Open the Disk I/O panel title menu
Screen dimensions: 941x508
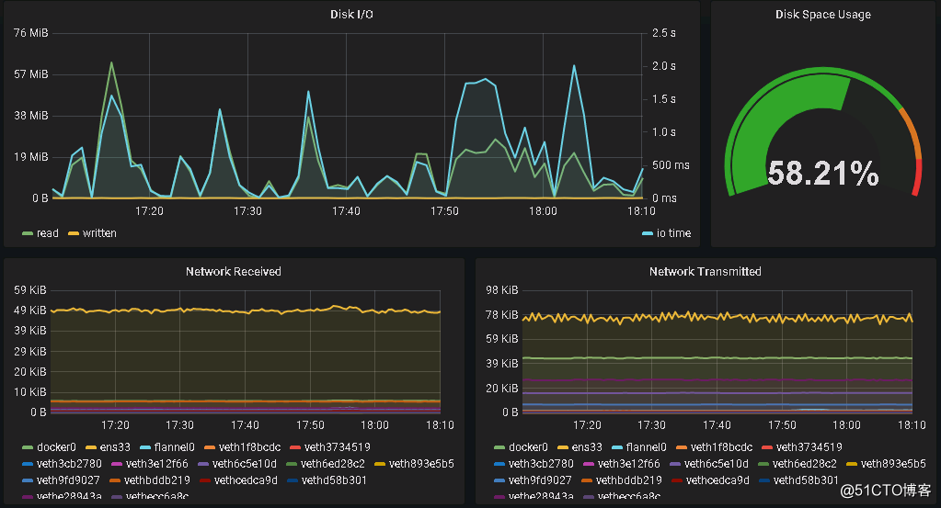[x=351, y=15]
